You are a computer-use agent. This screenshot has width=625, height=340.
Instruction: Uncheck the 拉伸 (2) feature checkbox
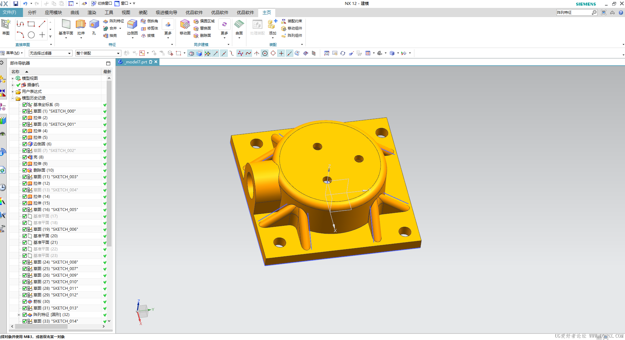(x=25, y=118)
